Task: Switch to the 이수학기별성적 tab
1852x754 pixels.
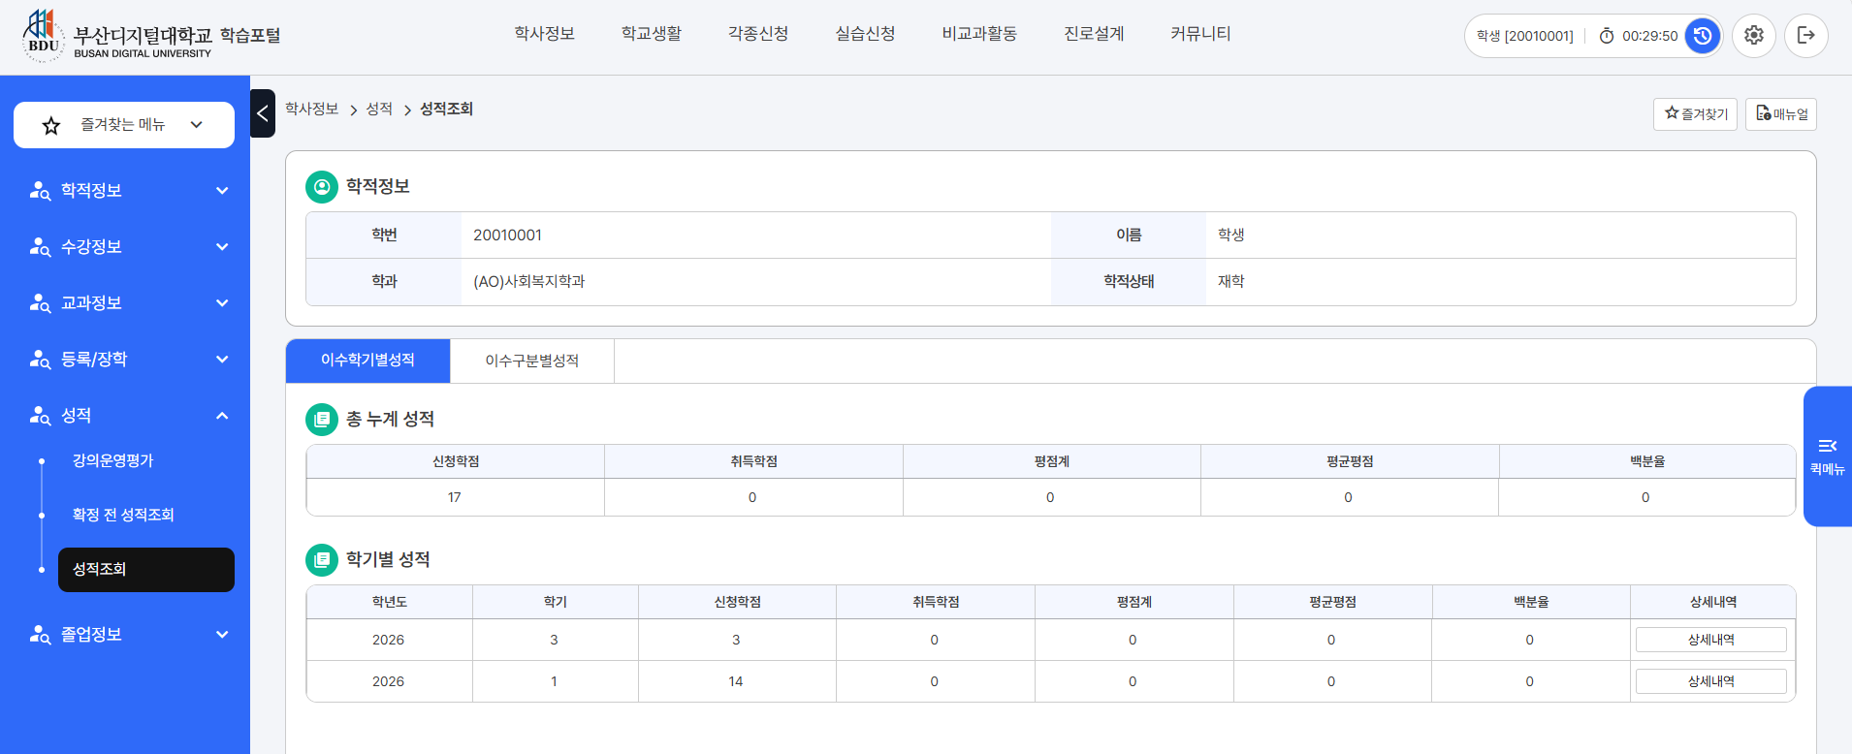Action: pos(368,361)
